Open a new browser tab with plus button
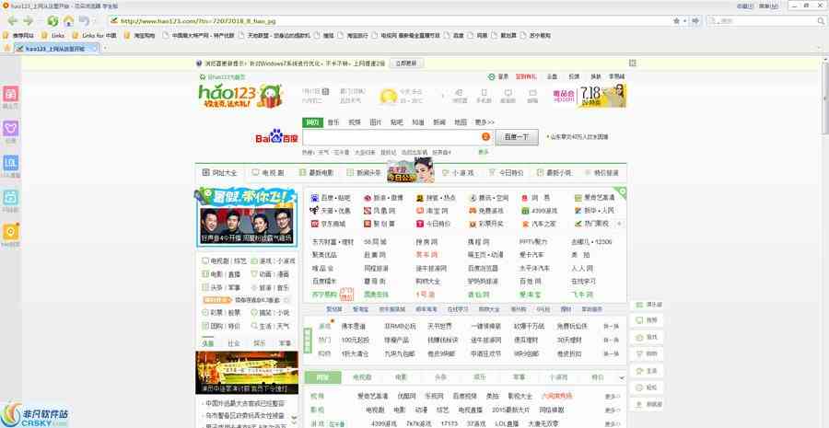This screenshot has height=428, width=829. coord(105,48)
